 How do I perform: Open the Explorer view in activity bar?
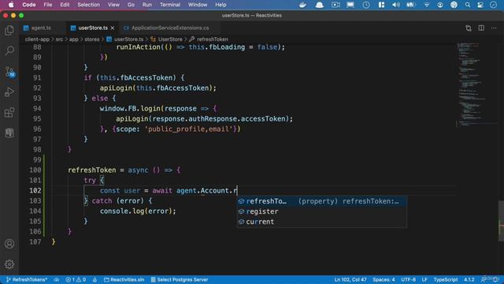9,30
